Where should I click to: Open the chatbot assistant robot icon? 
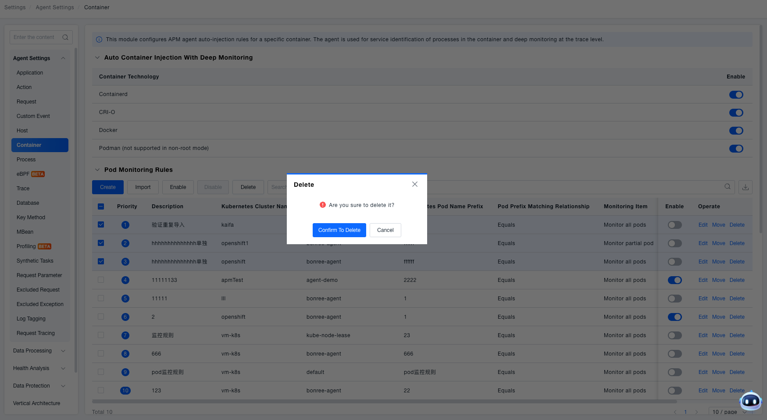coord(750,400)
